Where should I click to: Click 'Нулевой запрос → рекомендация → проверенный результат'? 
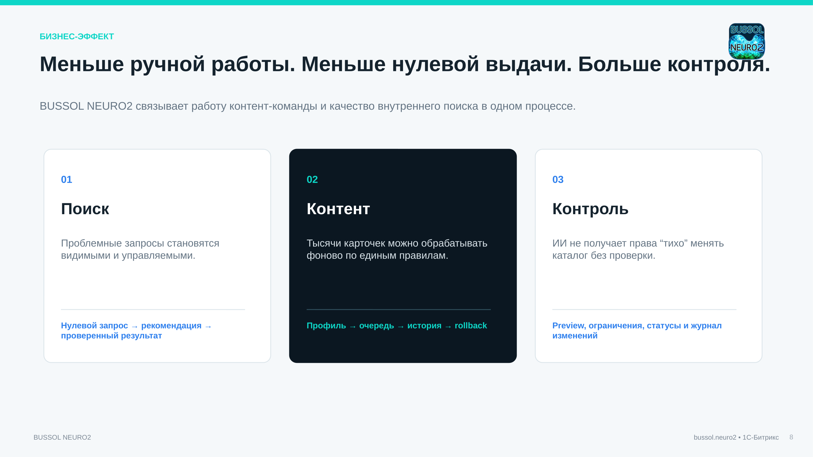(136, 330)
